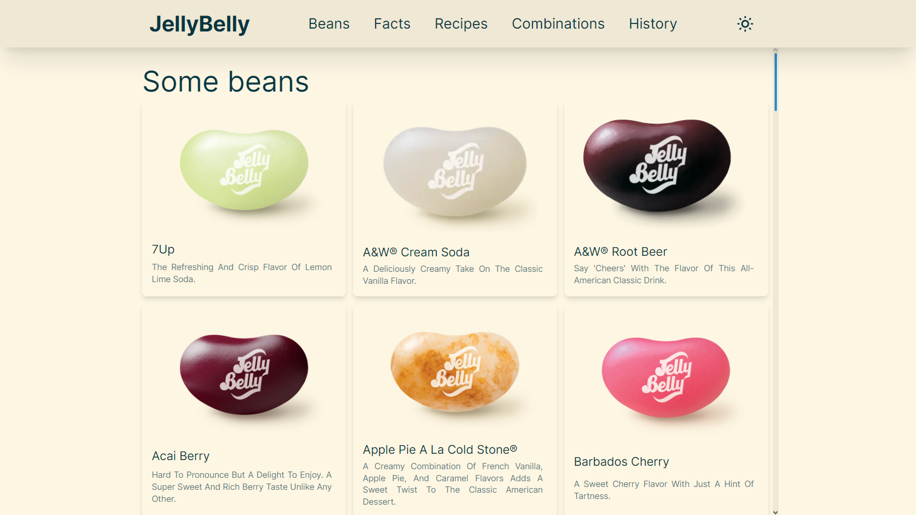Click the 7Up card title
This screenshot has height=515, width=916.
[163, 249]
